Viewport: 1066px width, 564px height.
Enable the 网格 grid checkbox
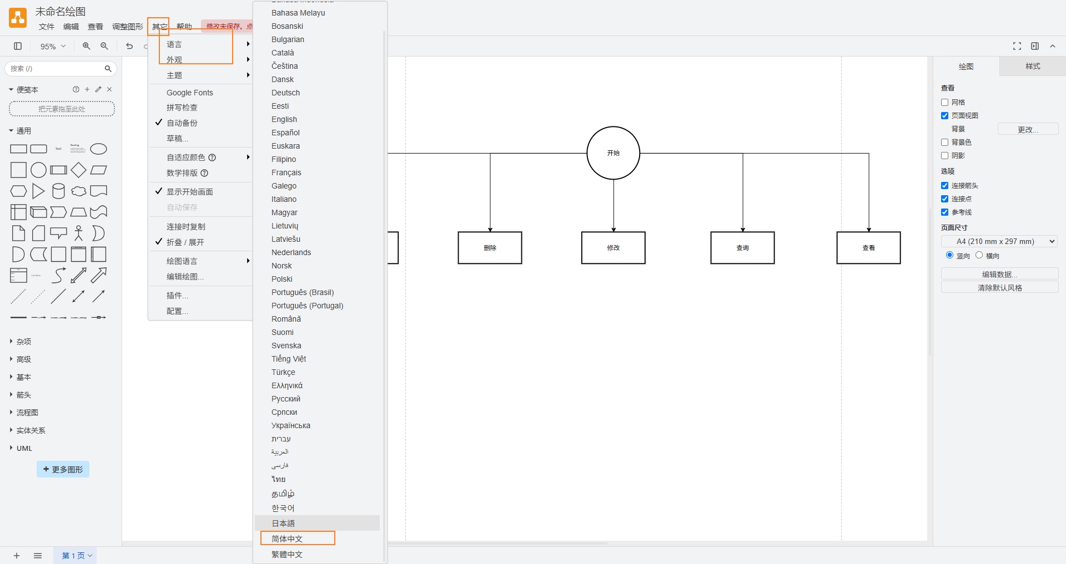click(945, 102)
